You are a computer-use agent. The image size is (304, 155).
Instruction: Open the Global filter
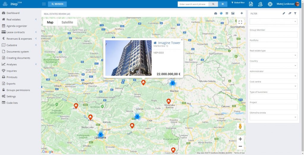click(238, 3)
